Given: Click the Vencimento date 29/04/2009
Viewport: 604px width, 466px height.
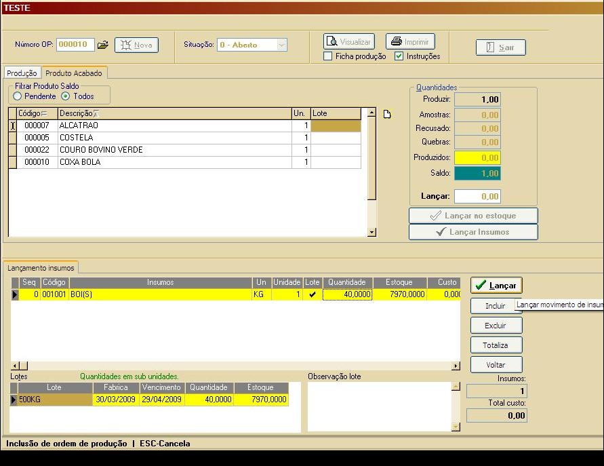Looking at the screenshot, I should click(162, 400).
